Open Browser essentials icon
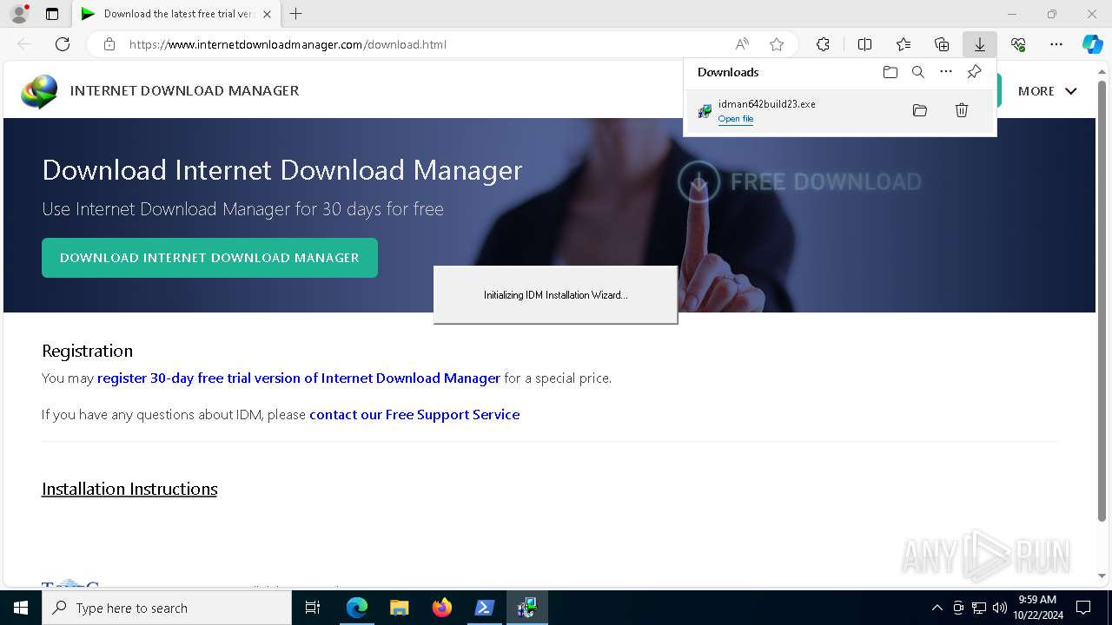1112x625 pixels. point(1018,44)
